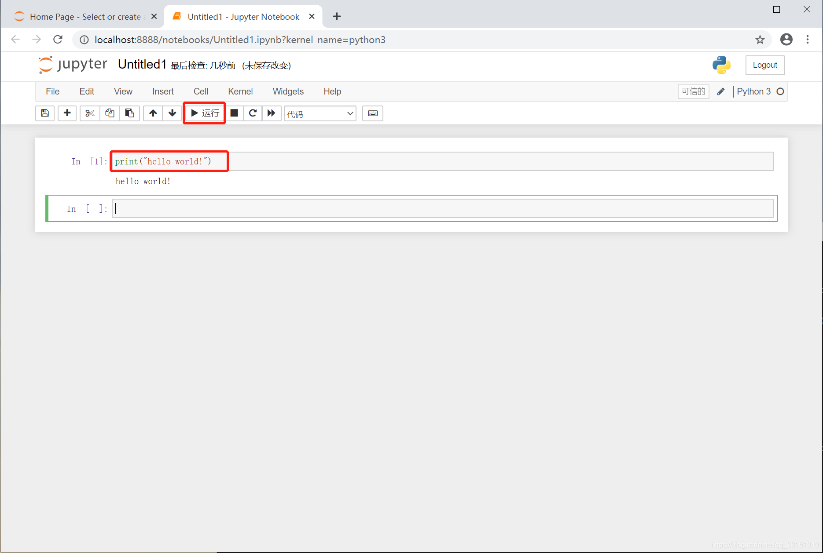Run the current cell with the 运行 button

205,113
